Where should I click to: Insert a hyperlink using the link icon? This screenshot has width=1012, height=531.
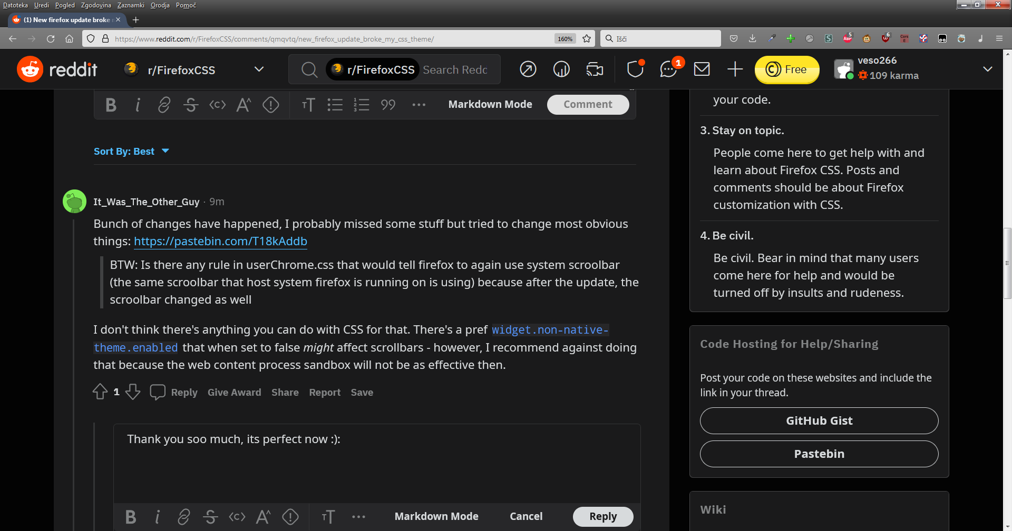click(164, 104)
